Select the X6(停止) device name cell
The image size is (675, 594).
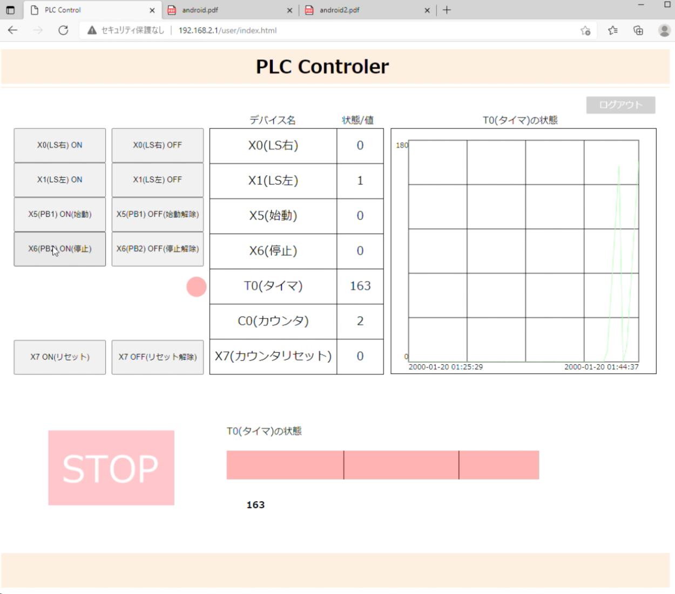tap(273, 251)
